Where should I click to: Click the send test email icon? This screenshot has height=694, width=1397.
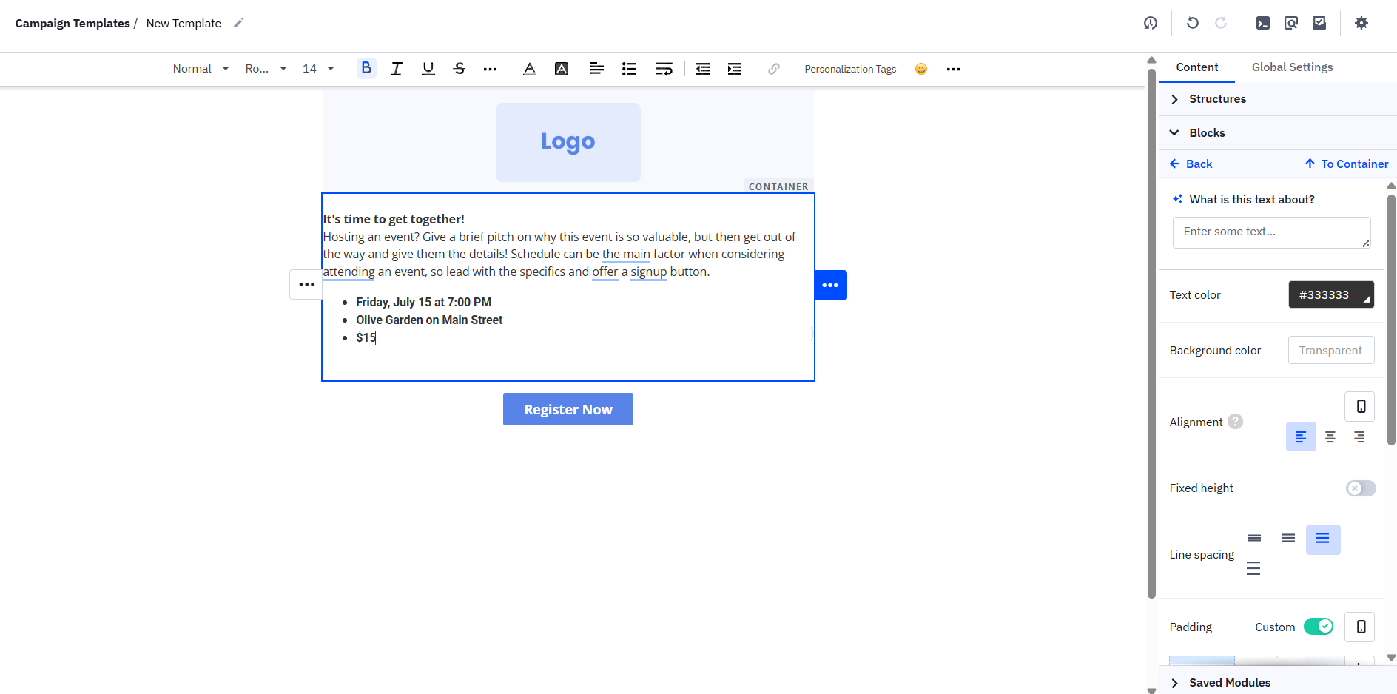click(x=1319, y=23)
